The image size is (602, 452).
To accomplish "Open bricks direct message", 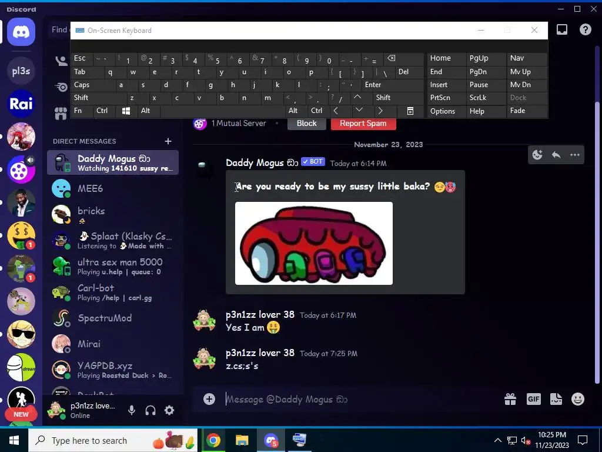I will (x=113, y=214).
